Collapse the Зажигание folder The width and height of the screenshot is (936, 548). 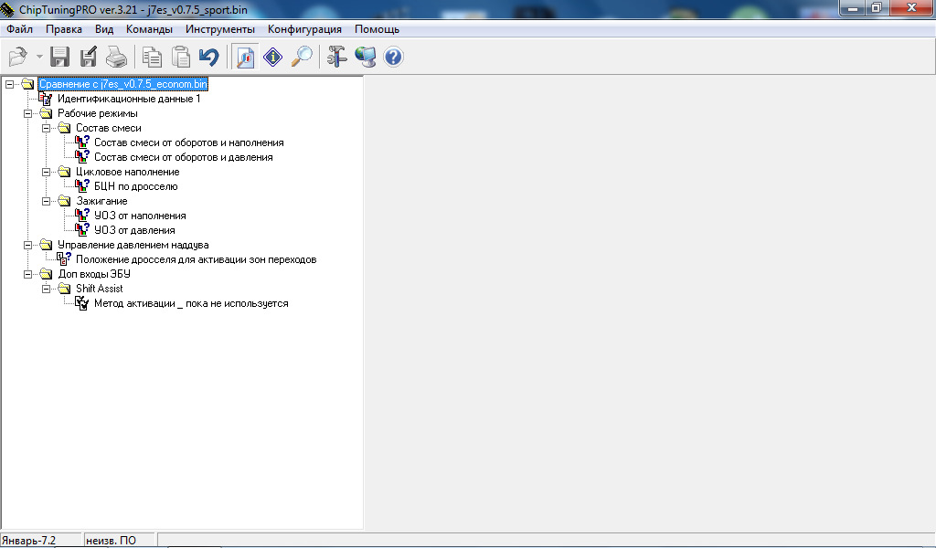[x=46, y=201]
